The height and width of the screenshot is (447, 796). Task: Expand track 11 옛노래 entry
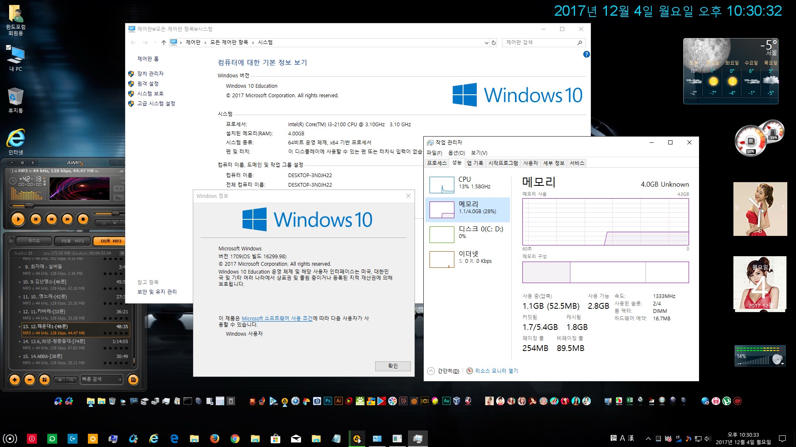point(19,297)
